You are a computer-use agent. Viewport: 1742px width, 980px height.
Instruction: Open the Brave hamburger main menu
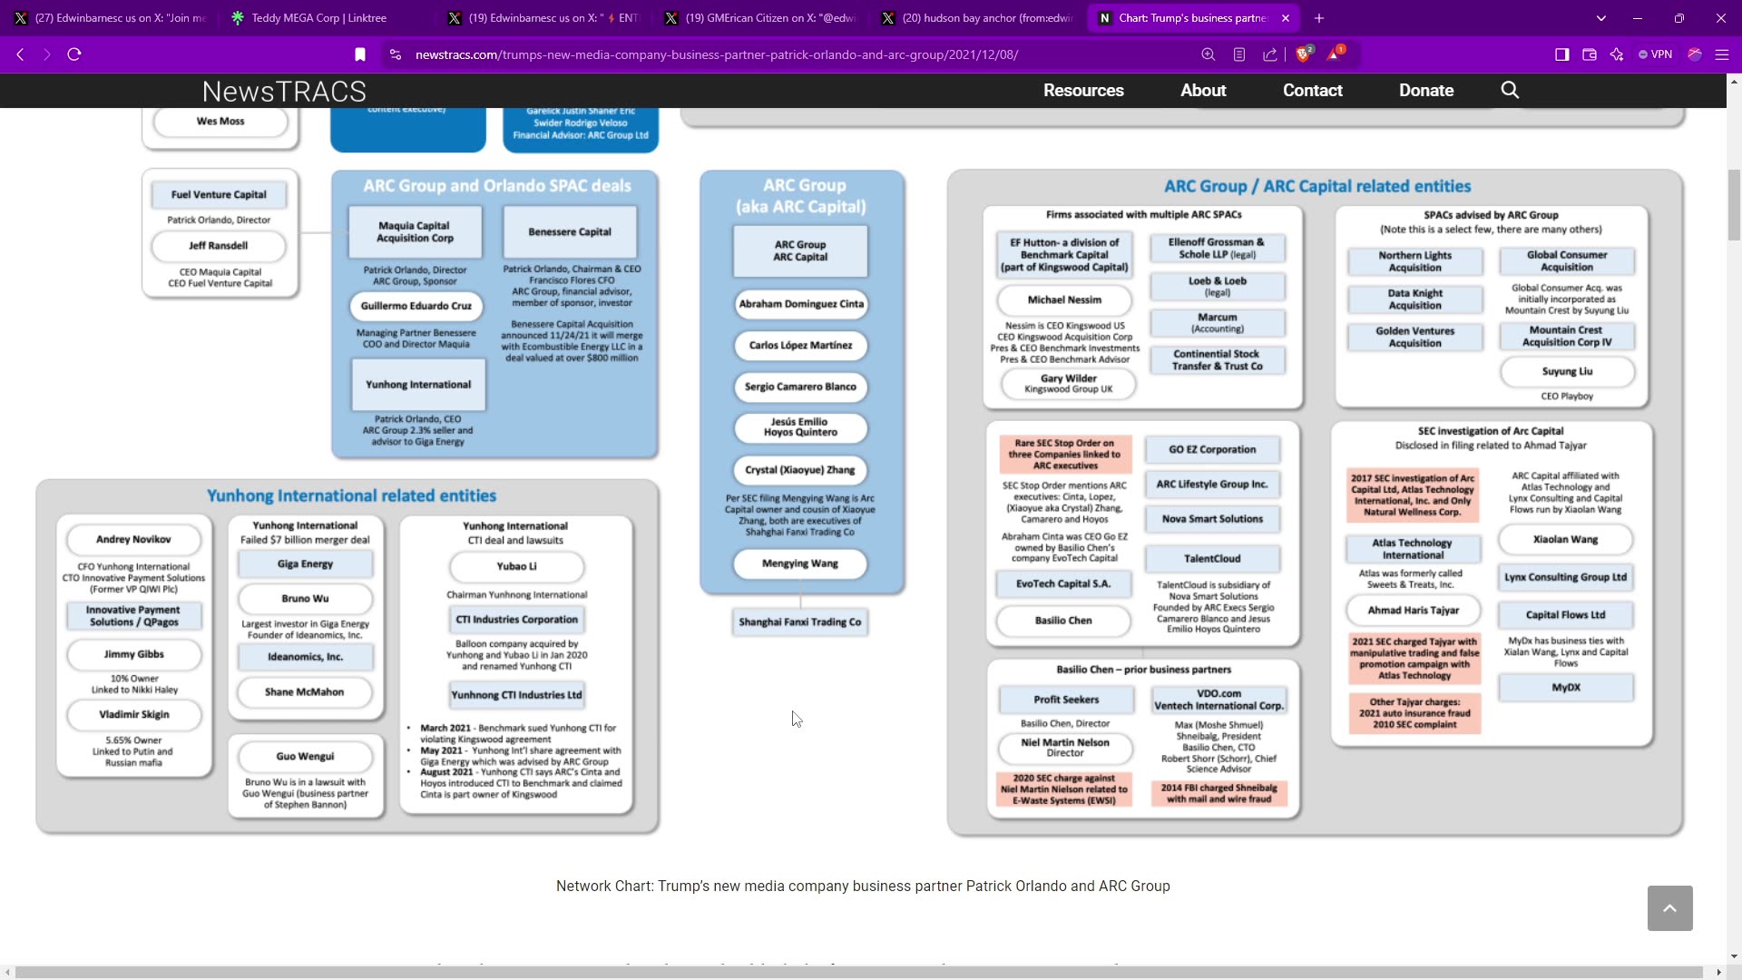(x=1721, y=54)
